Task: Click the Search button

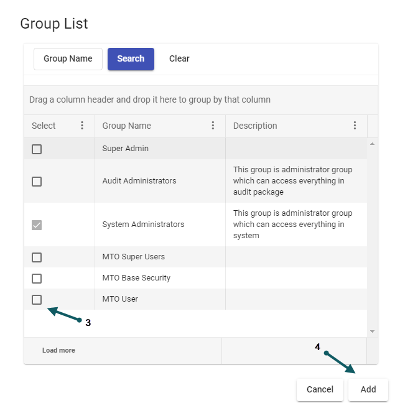Action: pos(131,59)
